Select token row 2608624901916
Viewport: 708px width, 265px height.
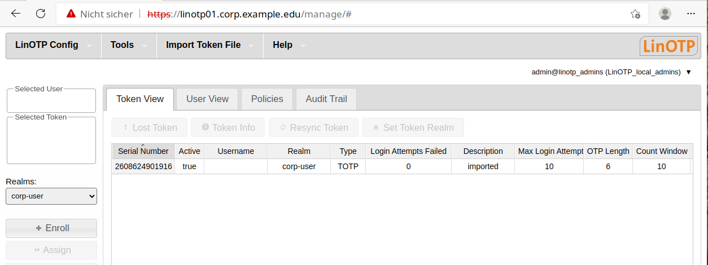click(143, 166)
